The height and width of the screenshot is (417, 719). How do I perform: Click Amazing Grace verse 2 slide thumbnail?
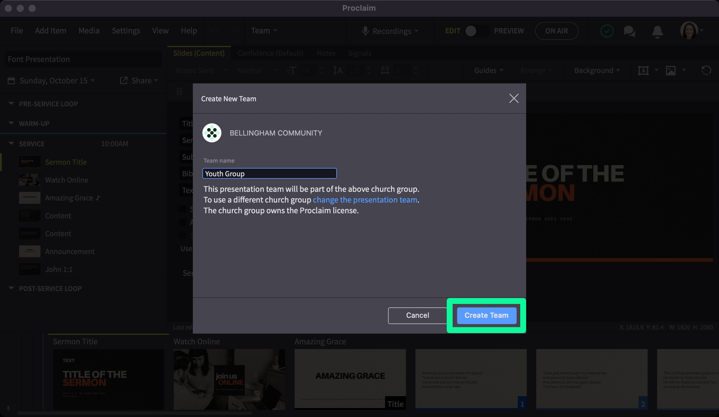[x=592, y=379]
